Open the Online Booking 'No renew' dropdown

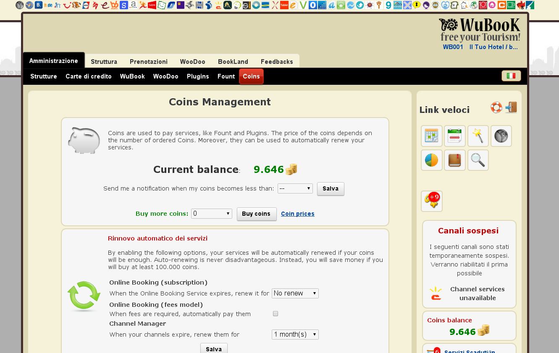(295, 293)
